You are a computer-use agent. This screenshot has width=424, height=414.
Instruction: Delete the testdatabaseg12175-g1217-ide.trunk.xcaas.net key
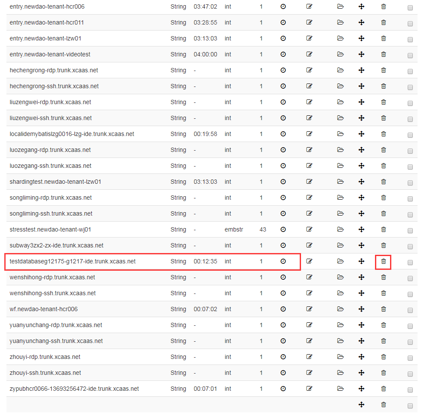(x=384, y=261)
